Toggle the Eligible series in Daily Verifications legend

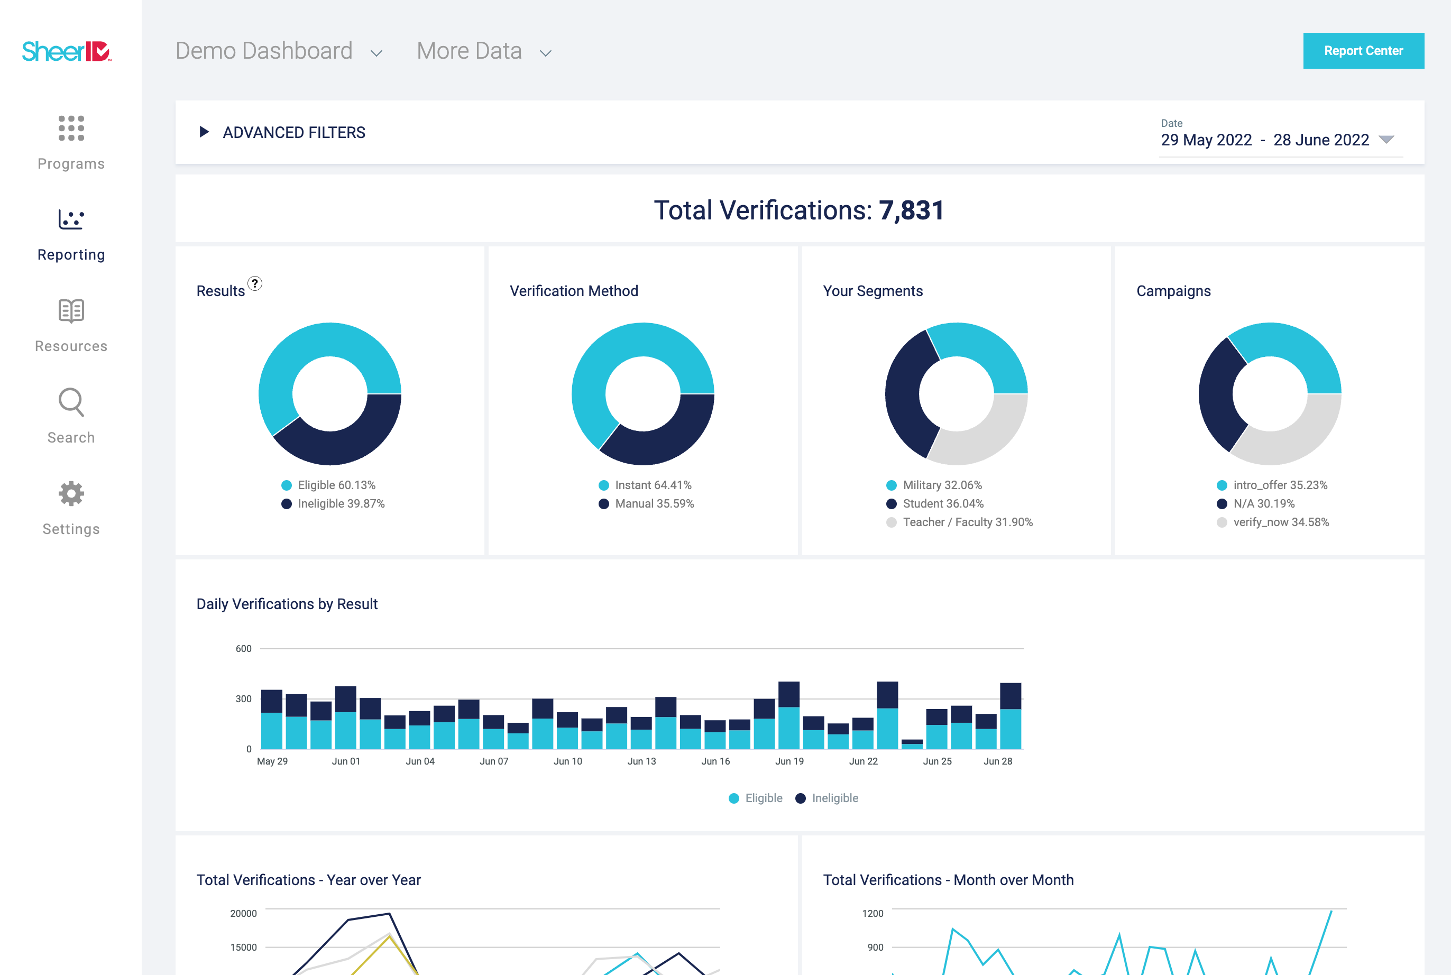click(x=755, y=798)
